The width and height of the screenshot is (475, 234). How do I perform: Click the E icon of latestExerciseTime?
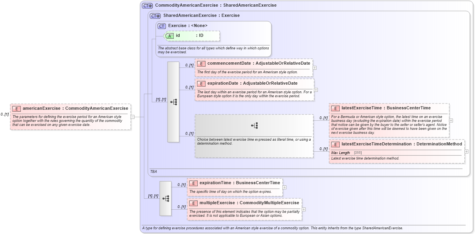(x=335, y=108)
